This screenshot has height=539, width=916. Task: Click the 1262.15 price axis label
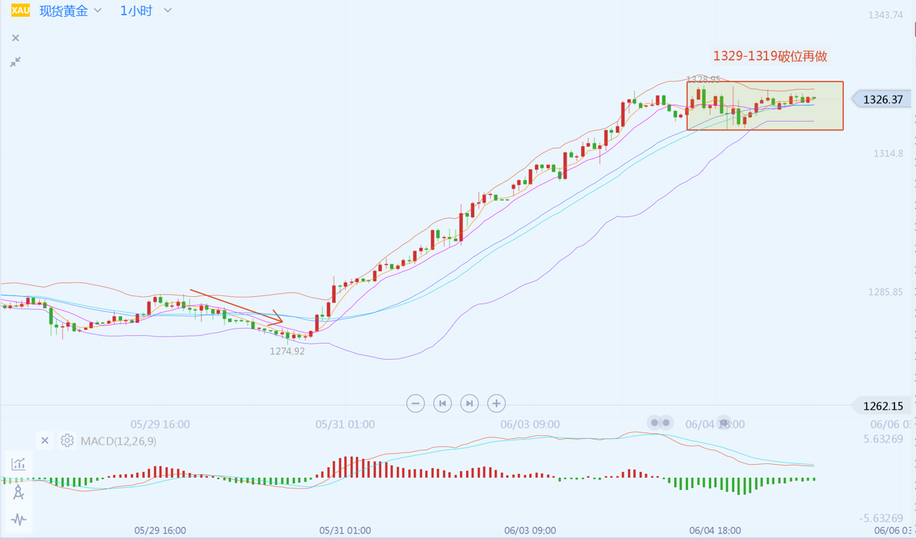(882, 406)
